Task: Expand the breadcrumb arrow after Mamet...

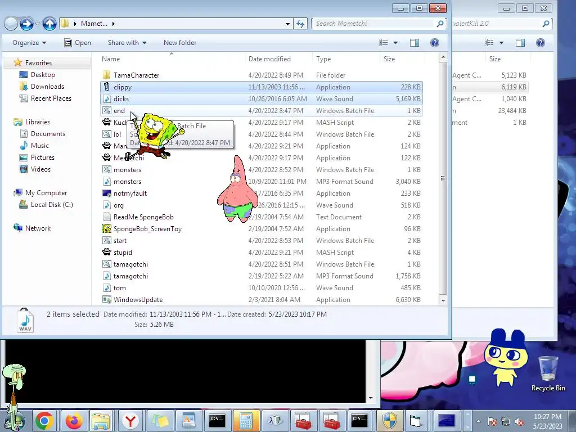Action: (114, 24)
